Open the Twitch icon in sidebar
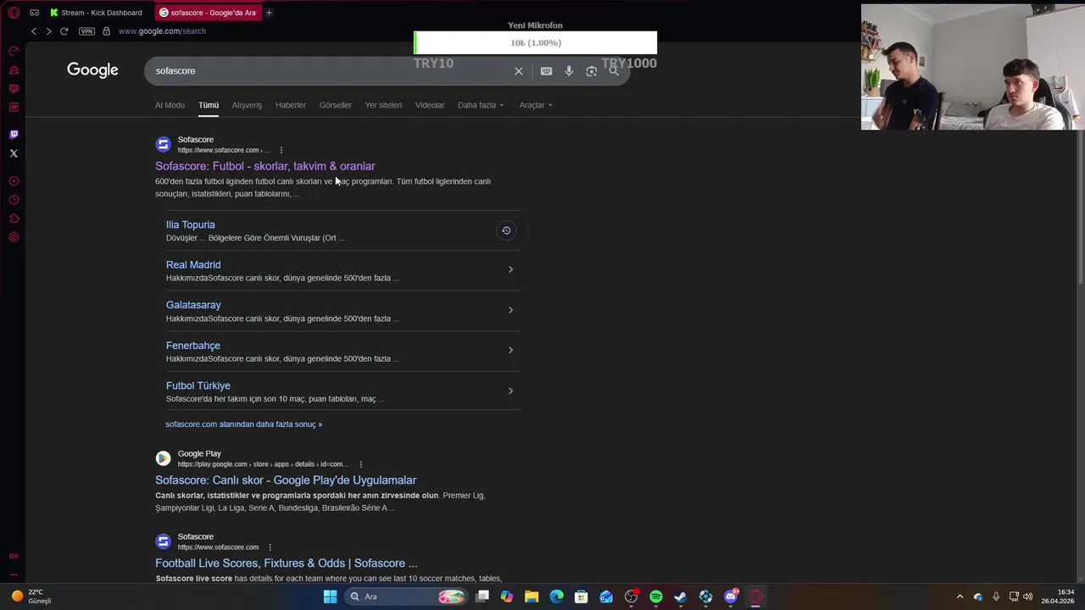This screenshot has width=1085, height=610. pos(14,135)
